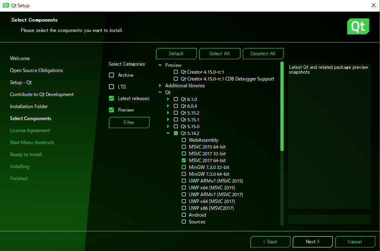This screenshot has width=380, height=251.
Task: Enable the Archive category checkbox
Action: coord(112,75)
